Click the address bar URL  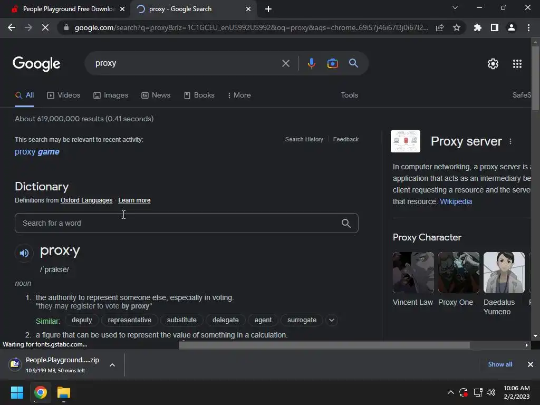point(252,27)
